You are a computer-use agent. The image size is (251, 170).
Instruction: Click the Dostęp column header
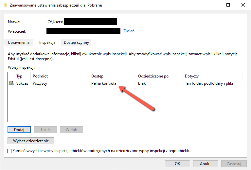click(x=113, y=76)
